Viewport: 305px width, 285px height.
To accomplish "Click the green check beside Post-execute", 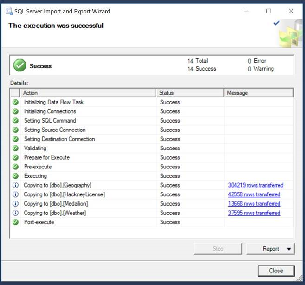I will tap(15, 222).
